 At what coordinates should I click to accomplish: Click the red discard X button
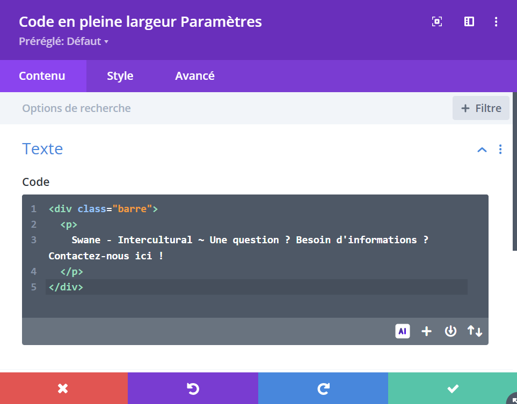64,388
